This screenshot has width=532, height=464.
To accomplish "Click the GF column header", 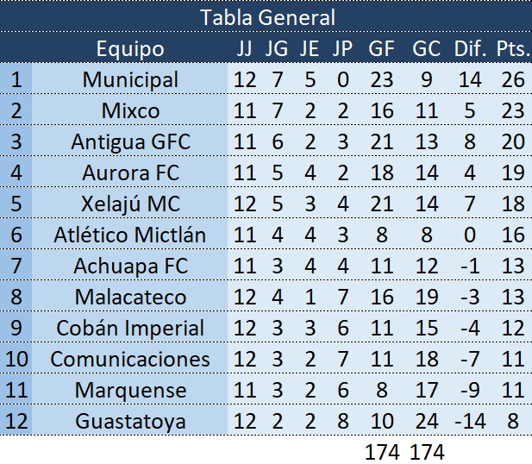I will tap(380, 48).
